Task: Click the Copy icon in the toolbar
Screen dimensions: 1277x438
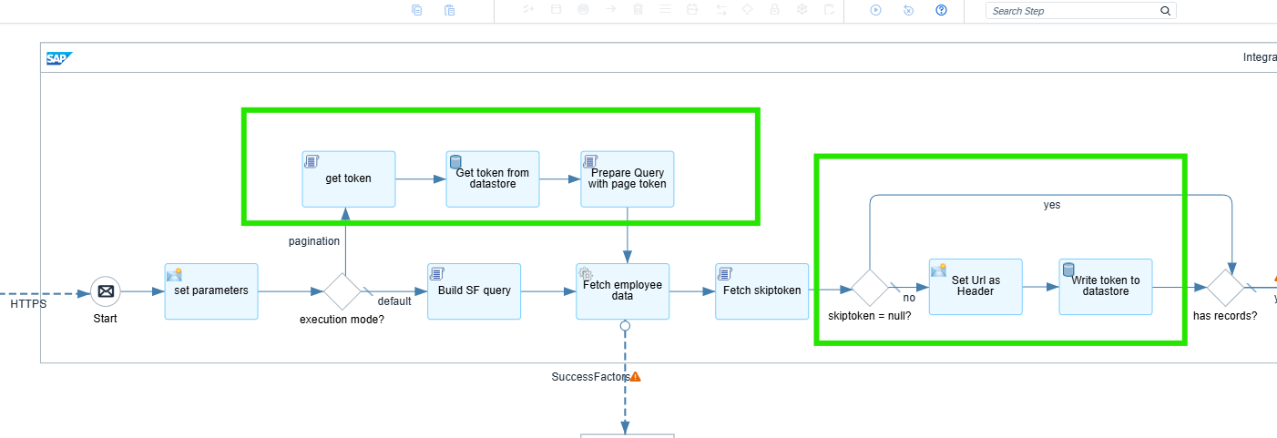Action: click(417, 11)
